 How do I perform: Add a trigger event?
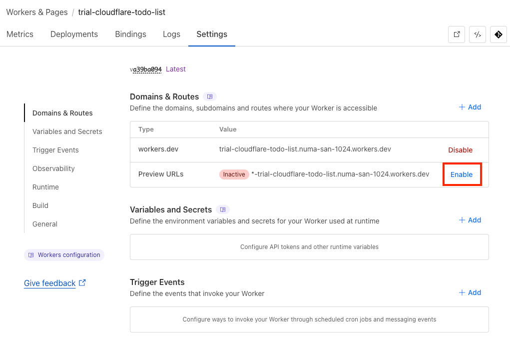470,292
